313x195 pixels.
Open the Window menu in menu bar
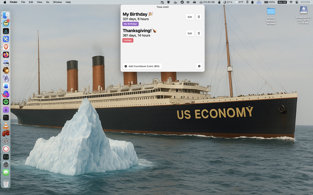[x=57, y=2]
